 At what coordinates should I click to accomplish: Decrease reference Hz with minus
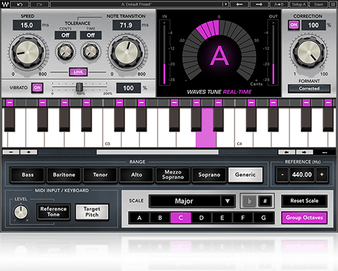[283, 174]
